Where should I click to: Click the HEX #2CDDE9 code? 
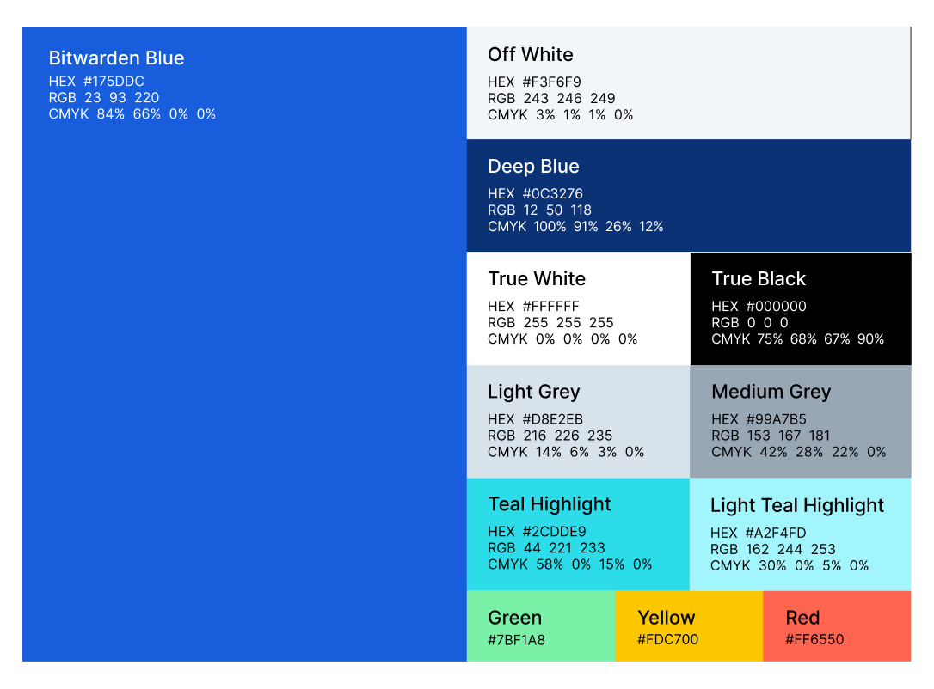tap(537, 532)
